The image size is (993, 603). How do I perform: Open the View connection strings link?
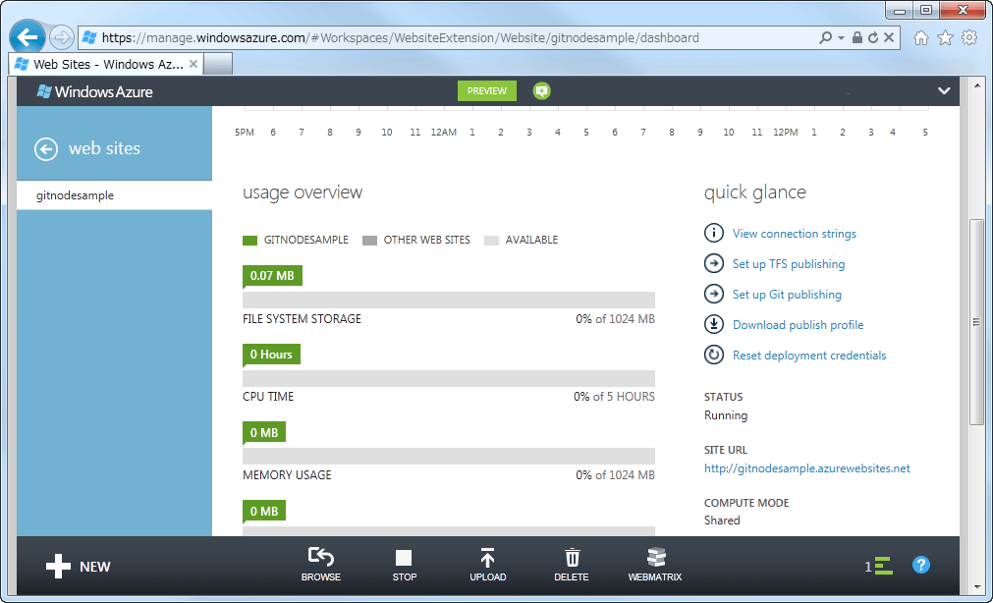point(795,234)
